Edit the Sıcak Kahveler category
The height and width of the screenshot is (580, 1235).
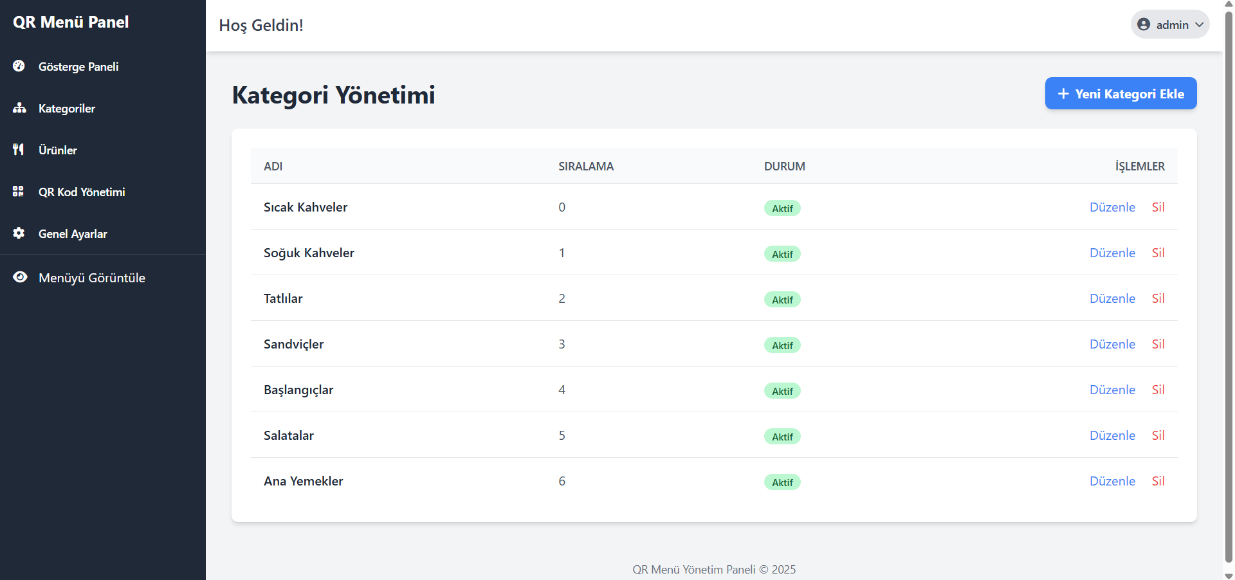pyautogui.click(x=1112, y=207)
